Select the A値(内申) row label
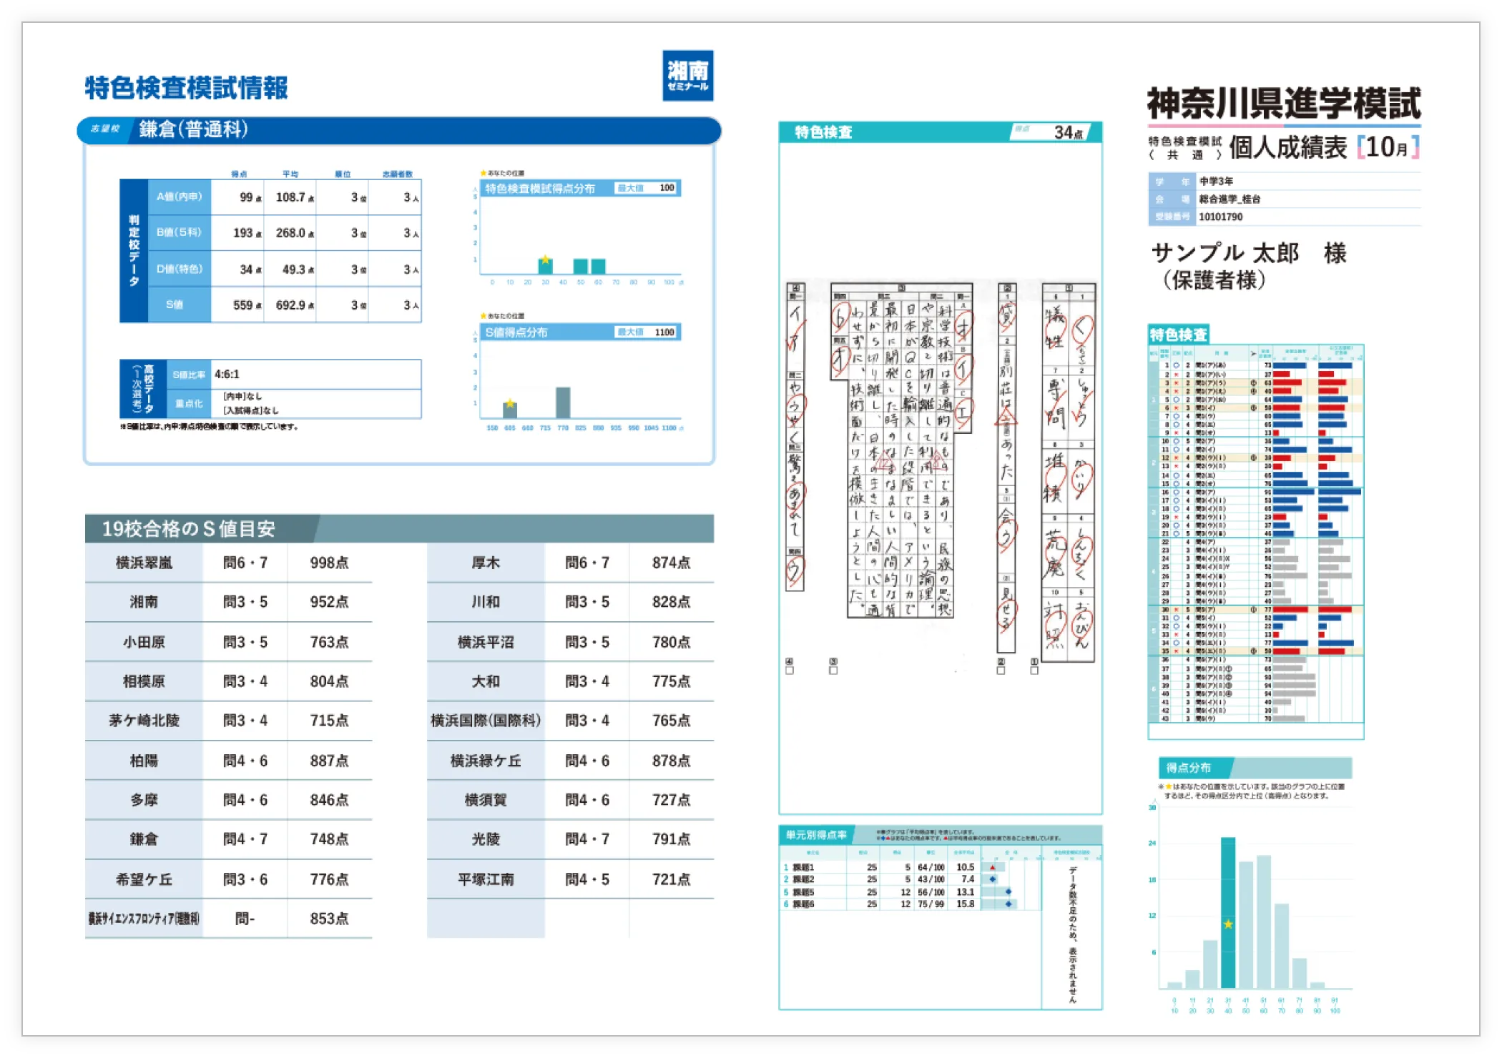The width and height of the screenshot is (1502, 1058). tap(179, 197)
